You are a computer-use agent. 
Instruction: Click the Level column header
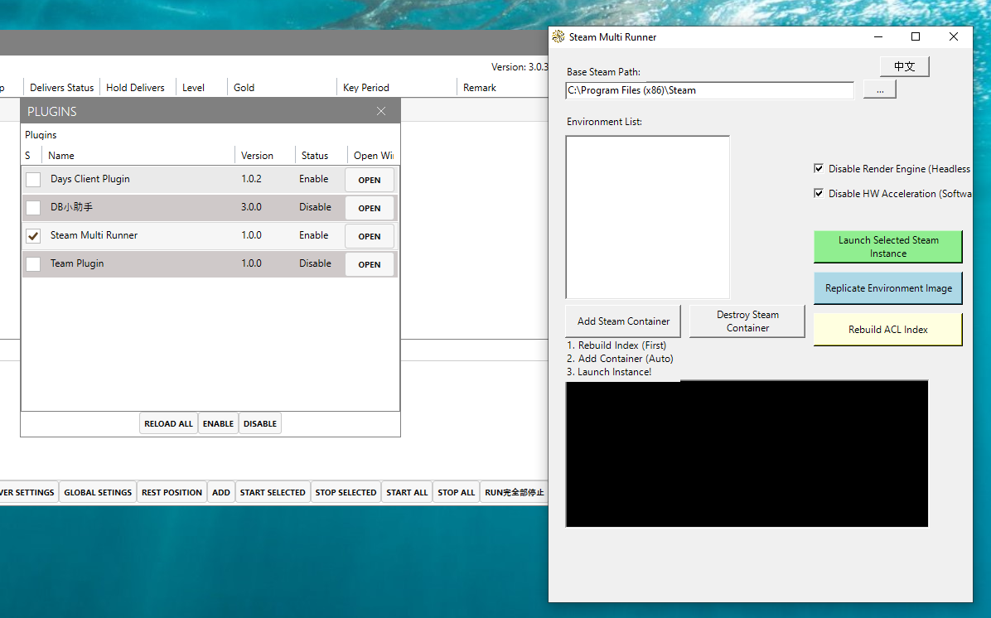[x=193, y=87]
